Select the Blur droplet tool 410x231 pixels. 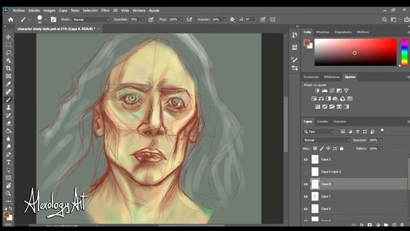point(8,139)
